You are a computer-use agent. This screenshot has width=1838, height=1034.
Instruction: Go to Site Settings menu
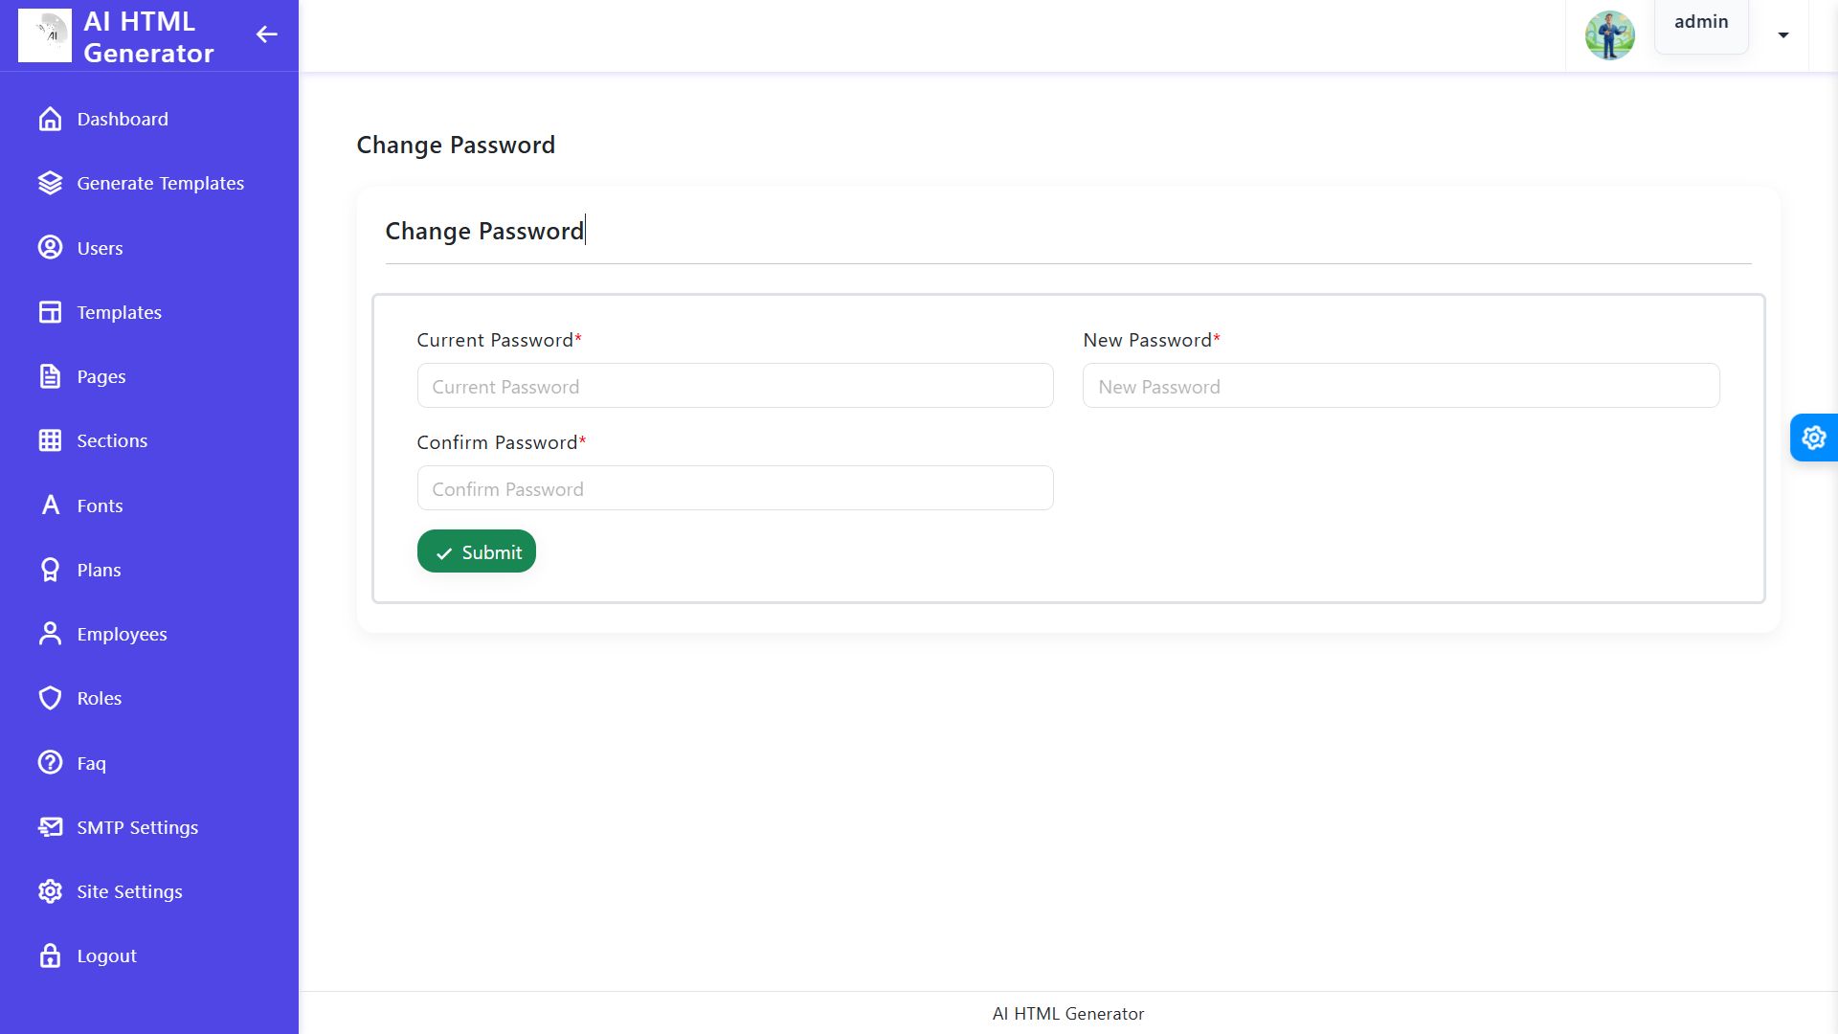click(x=129, y=891)
